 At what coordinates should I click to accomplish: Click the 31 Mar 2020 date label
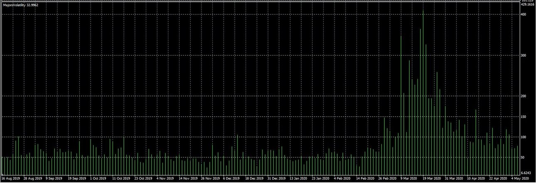pos(454,178)
